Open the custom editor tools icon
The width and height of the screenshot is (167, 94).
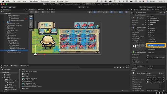(31, 30)
